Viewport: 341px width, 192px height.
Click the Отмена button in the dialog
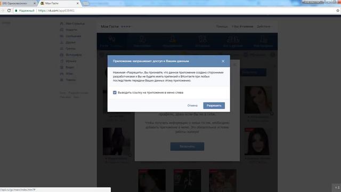pos(192,106)
